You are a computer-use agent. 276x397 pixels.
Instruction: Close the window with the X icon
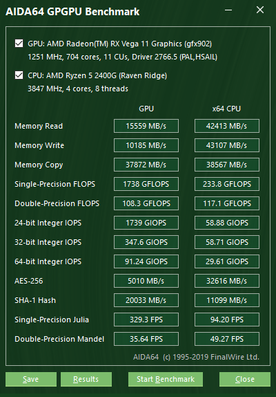coord(260,10)
